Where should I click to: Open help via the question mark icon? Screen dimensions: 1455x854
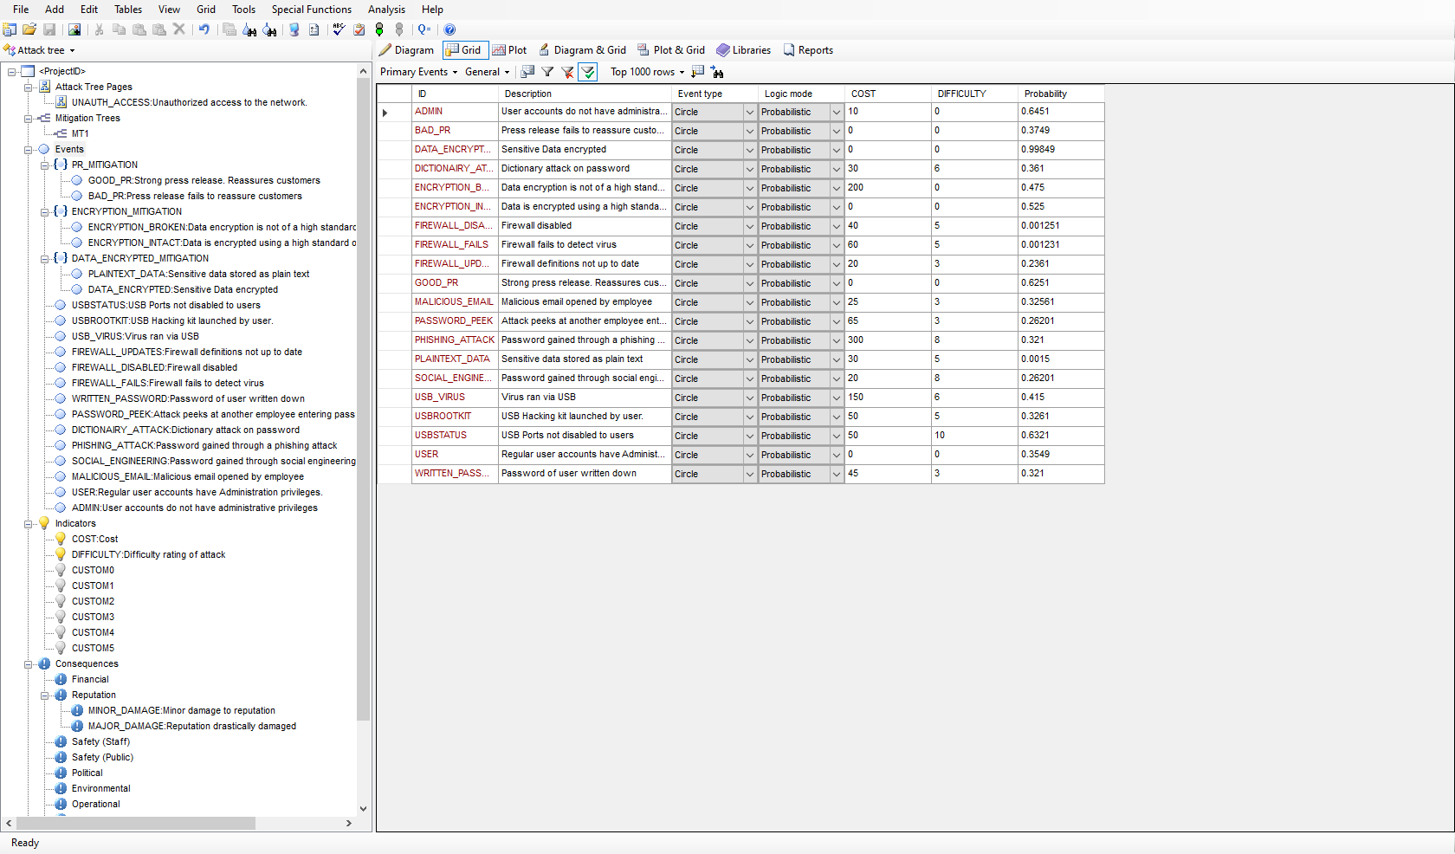449,29
